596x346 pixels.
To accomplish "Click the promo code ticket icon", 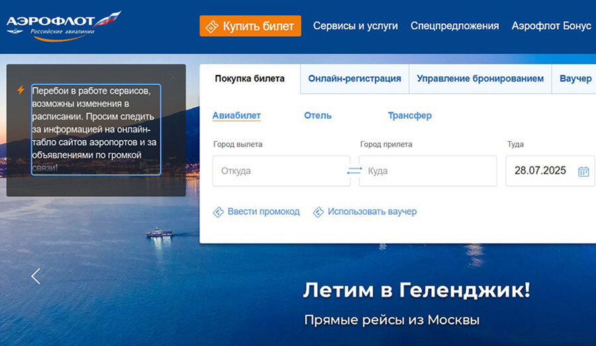I will (218, 212).
